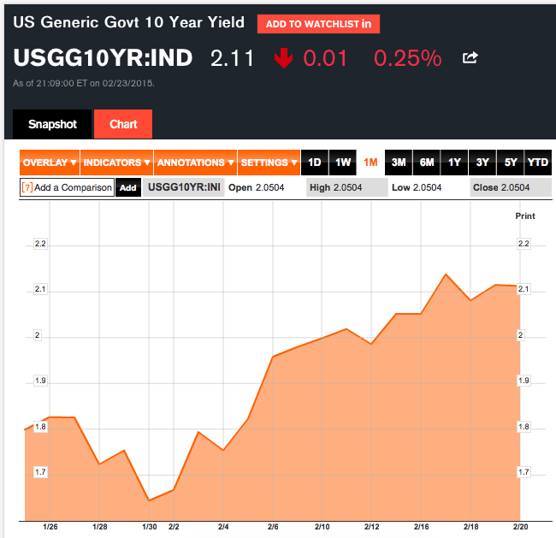The width and height of the screenshot is (556, 538).
Task: Click the share icon next to 0.25%
Action: [x=470, y=57]
